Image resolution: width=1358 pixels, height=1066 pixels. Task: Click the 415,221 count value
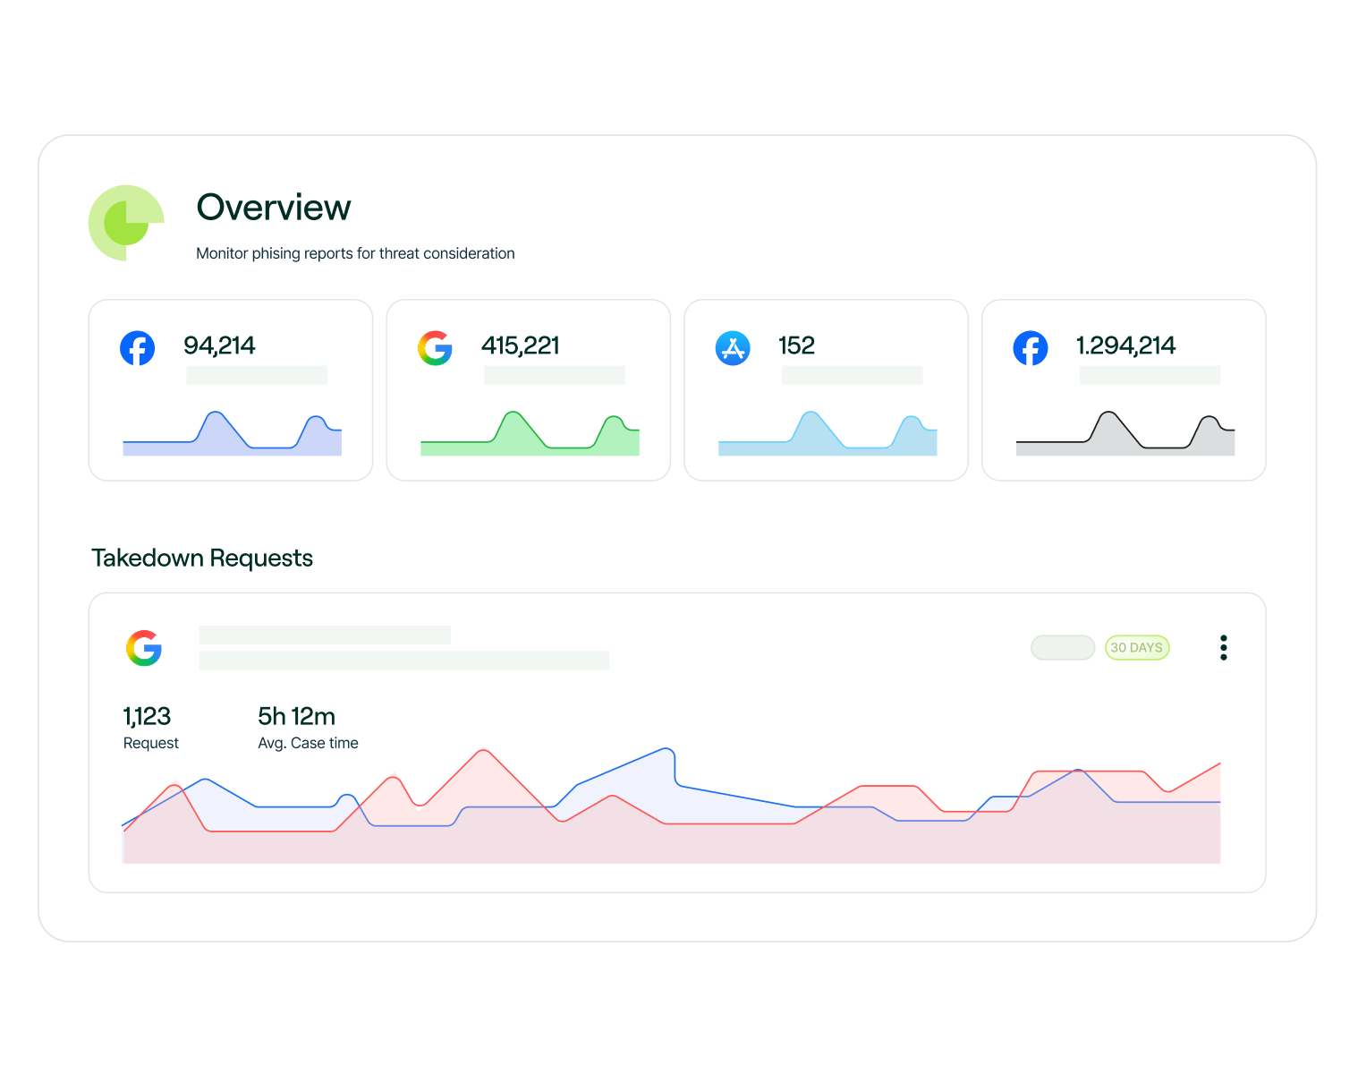(x=521, y=345)
